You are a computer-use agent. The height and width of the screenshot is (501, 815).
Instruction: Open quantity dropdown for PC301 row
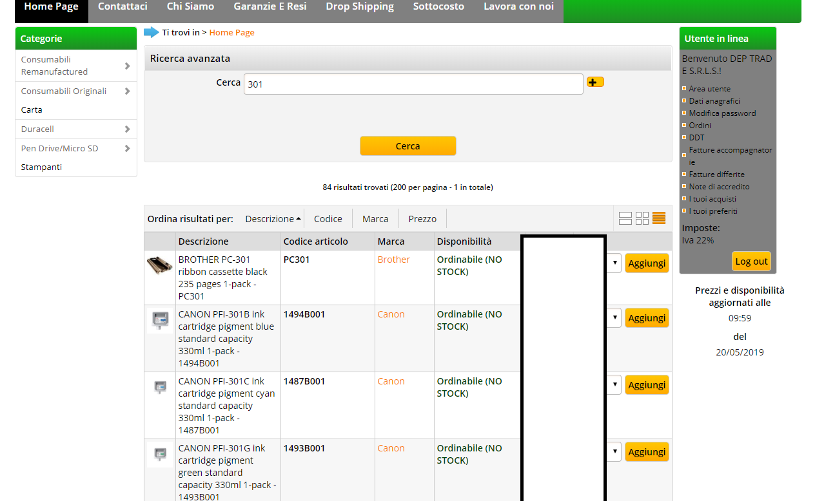[614, 263]
